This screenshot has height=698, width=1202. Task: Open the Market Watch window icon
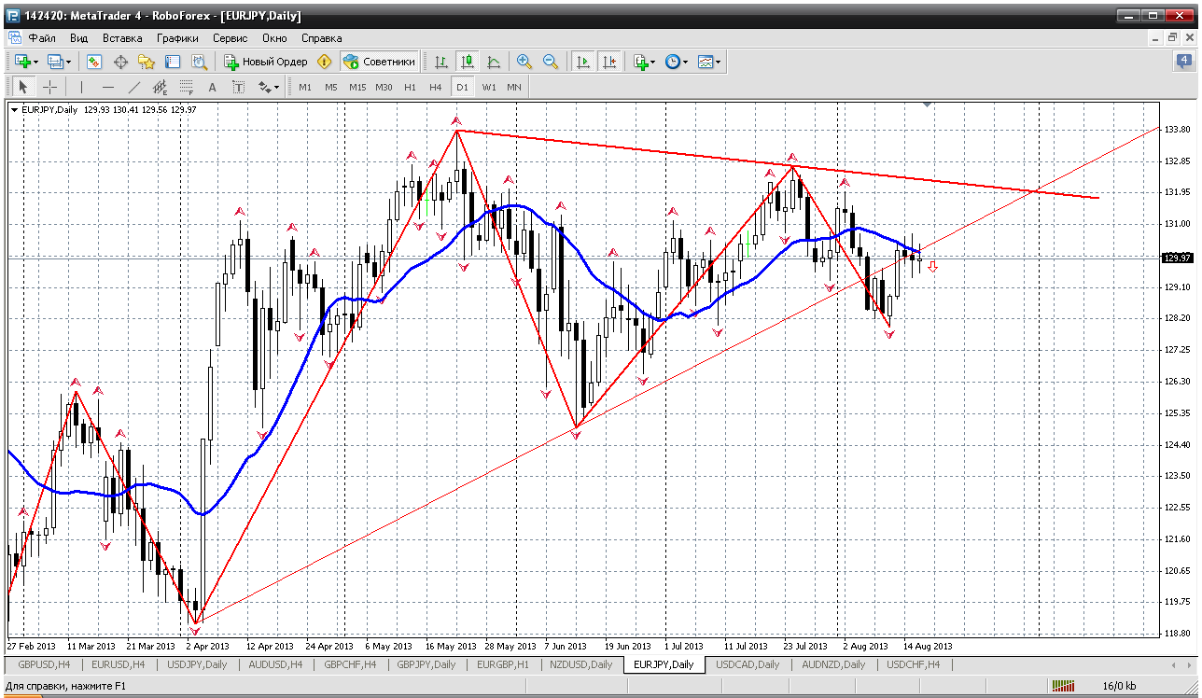(94, 62)
